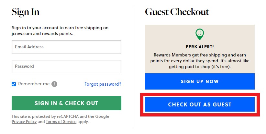Click the green J rewards pin icon

[x=200, y=34]
